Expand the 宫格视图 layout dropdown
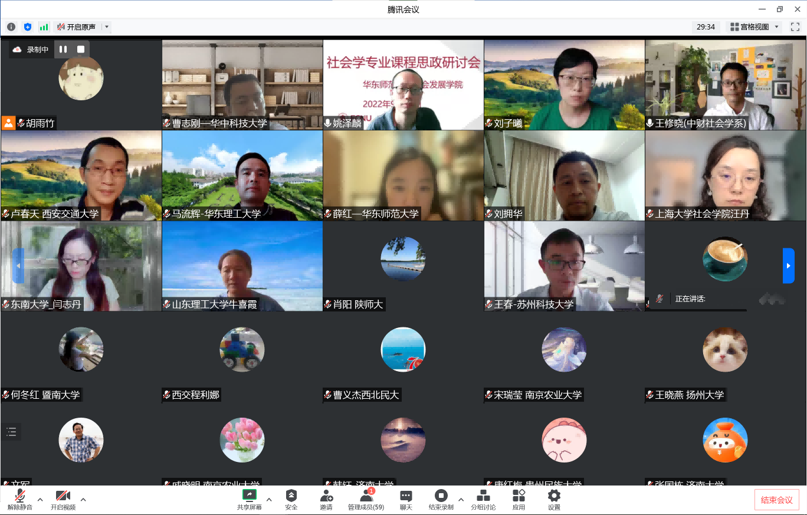807x515 pixels. (x=777, y=27)
